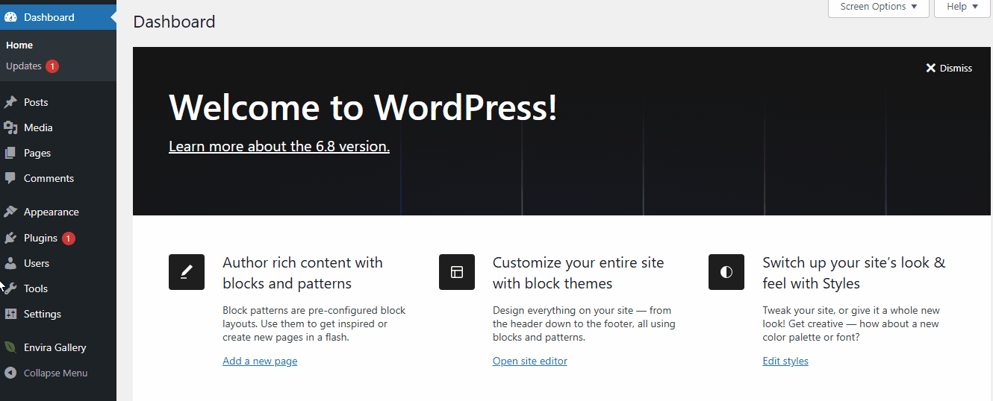Image resolution: width=993 pixels, height=401 pixels.
Task: Open the Updates submenu item
Action: tap(24, 66)
